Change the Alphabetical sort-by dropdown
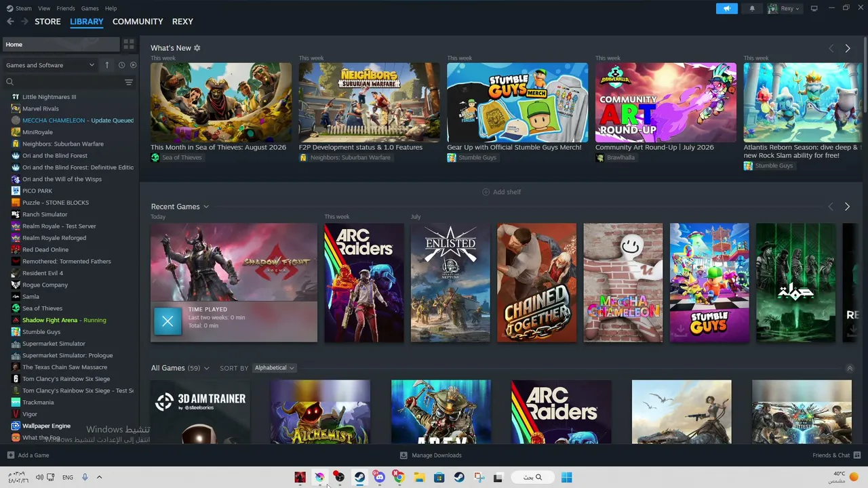 pyautogui.click(x=274, y=368)
